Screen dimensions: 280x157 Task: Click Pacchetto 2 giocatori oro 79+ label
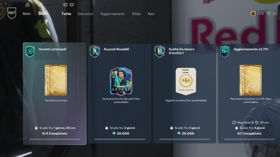point(251,100)
